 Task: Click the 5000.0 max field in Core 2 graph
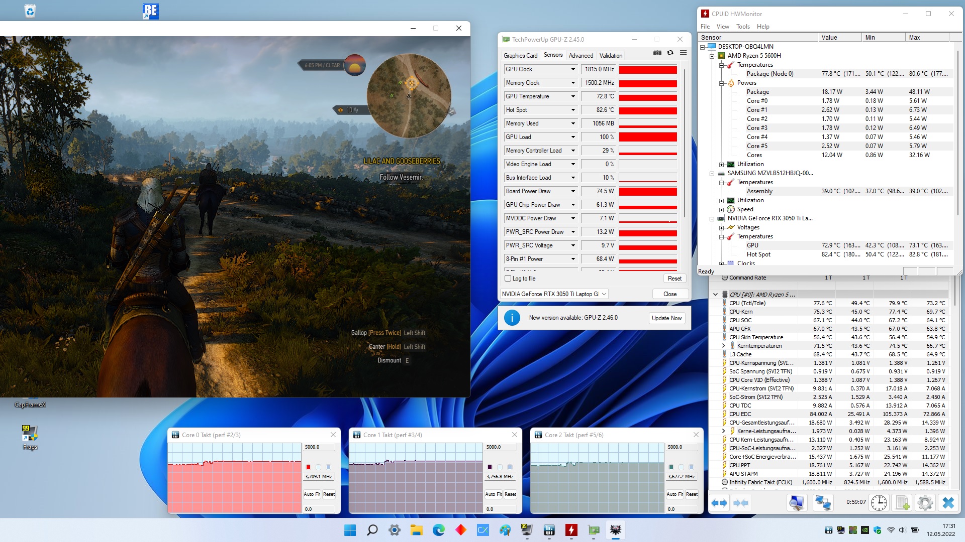coord(681,447)
